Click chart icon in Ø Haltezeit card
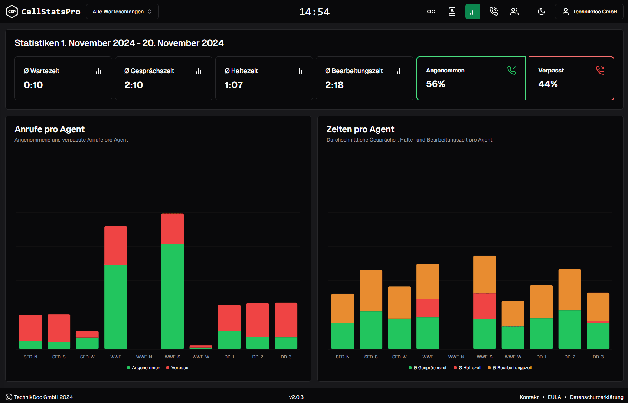 click(299, 71)
